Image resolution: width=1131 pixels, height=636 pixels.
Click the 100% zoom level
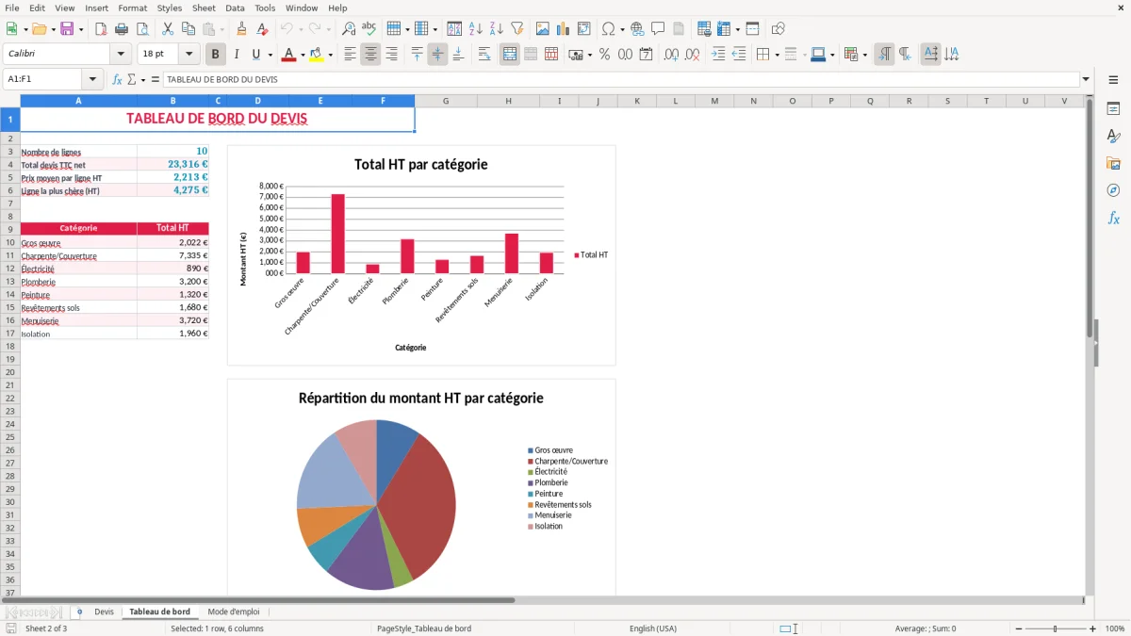tap(1115, 628)
